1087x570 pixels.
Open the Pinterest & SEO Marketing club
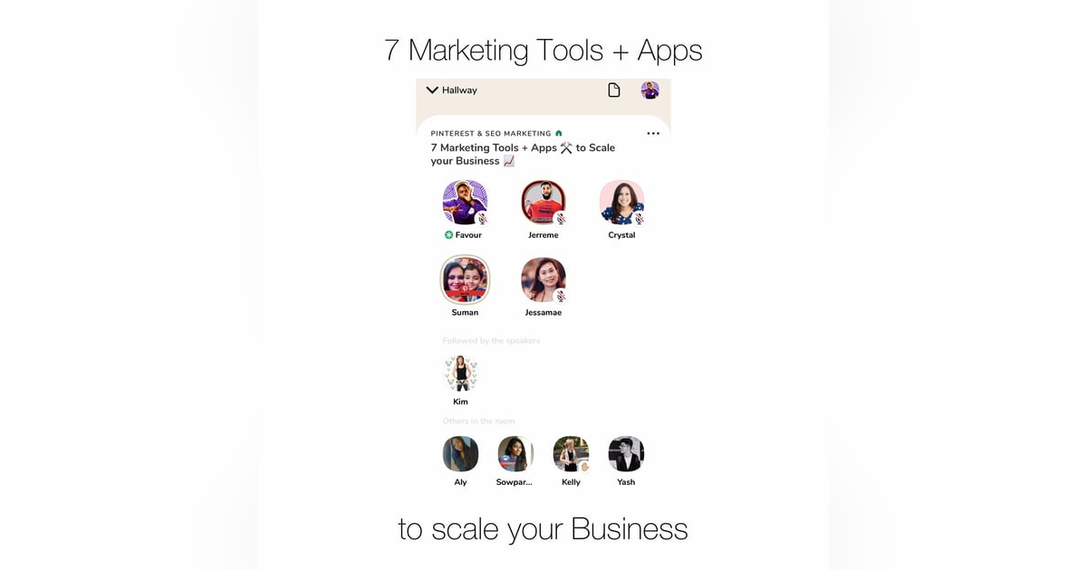(491, 133)
